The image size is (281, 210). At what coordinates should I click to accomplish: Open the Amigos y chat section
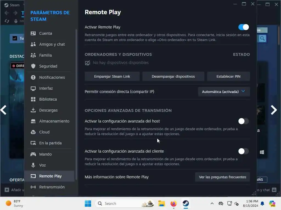(x=49, y=44)
